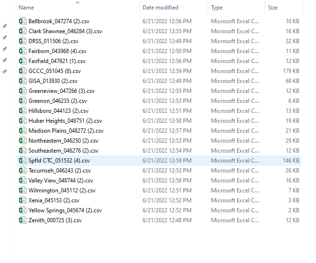Sort files by the Name column header
Image resolution: width=316 pixels, height=263 pixels.
[x=26, y=8]
